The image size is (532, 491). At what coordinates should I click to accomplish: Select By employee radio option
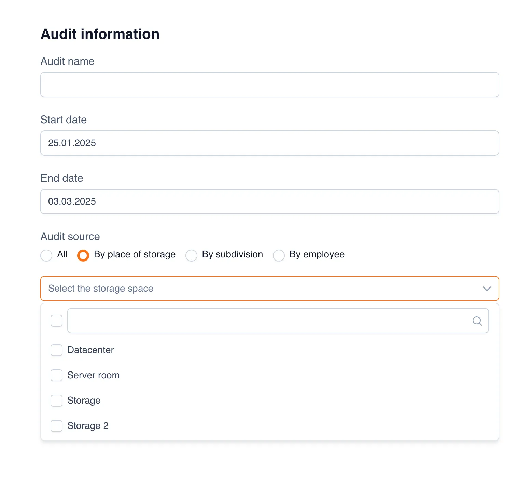pyautogui.click(x=279, y=255)
